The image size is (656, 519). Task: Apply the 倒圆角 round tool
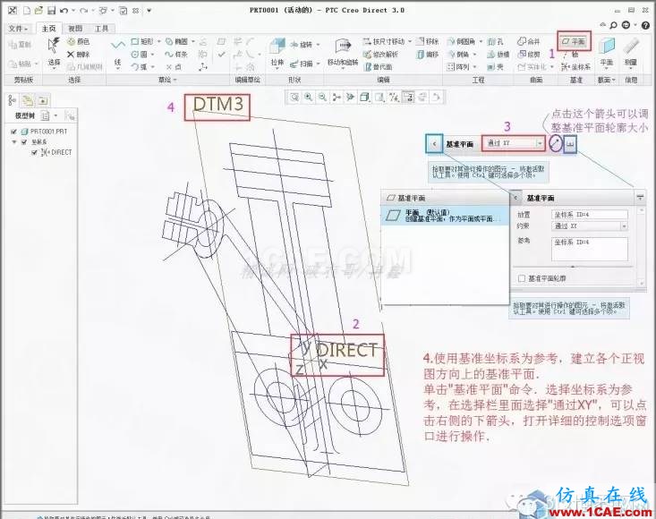click(x=462, y=41)
